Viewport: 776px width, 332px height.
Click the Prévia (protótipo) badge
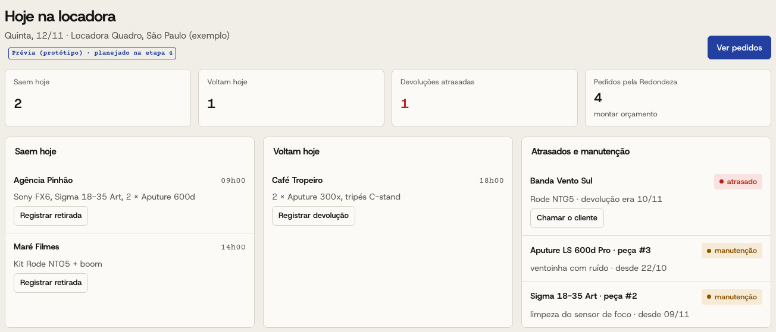92,53
